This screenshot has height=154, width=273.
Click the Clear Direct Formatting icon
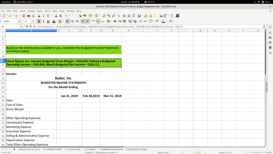61,16
